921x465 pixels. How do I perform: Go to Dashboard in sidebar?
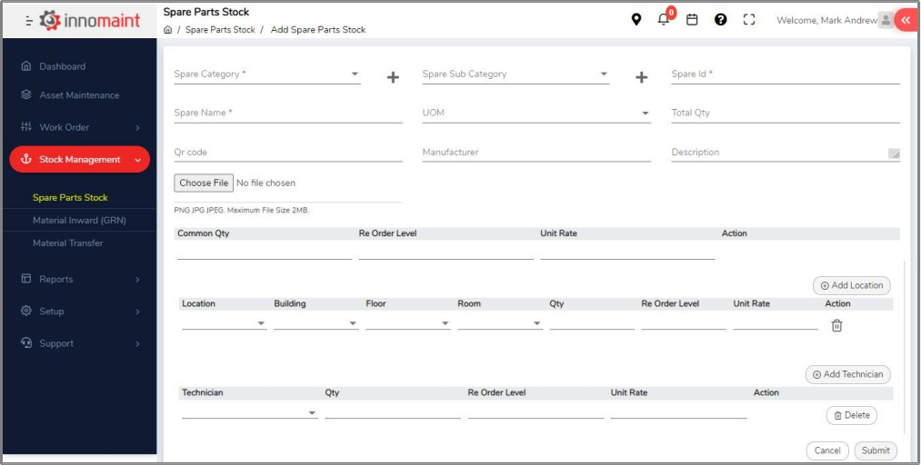click(62, 66)
